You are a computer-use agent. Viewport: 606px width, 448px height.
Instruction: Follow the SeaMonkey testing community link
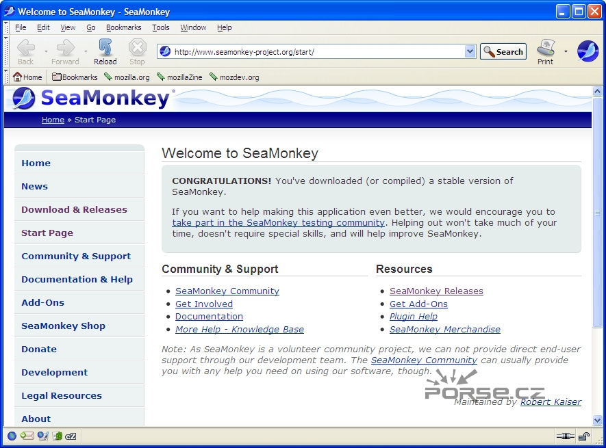[x=278, y=222]
